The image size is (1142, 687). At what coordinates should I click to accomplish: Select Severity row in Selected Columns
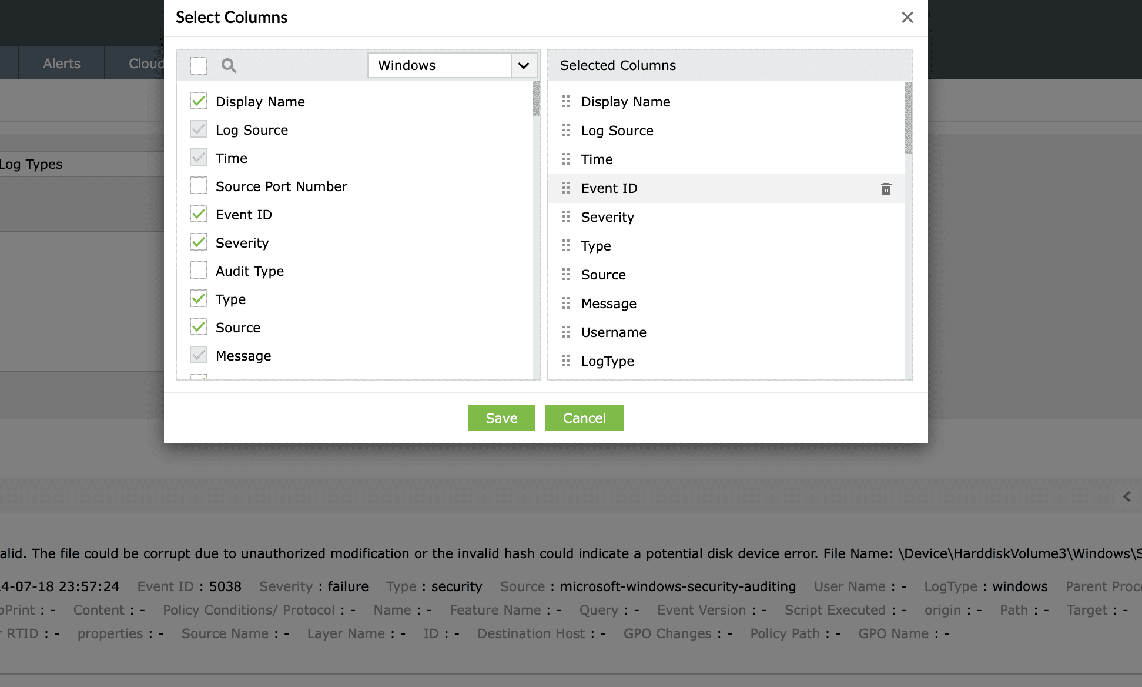[x=726, y=217]
